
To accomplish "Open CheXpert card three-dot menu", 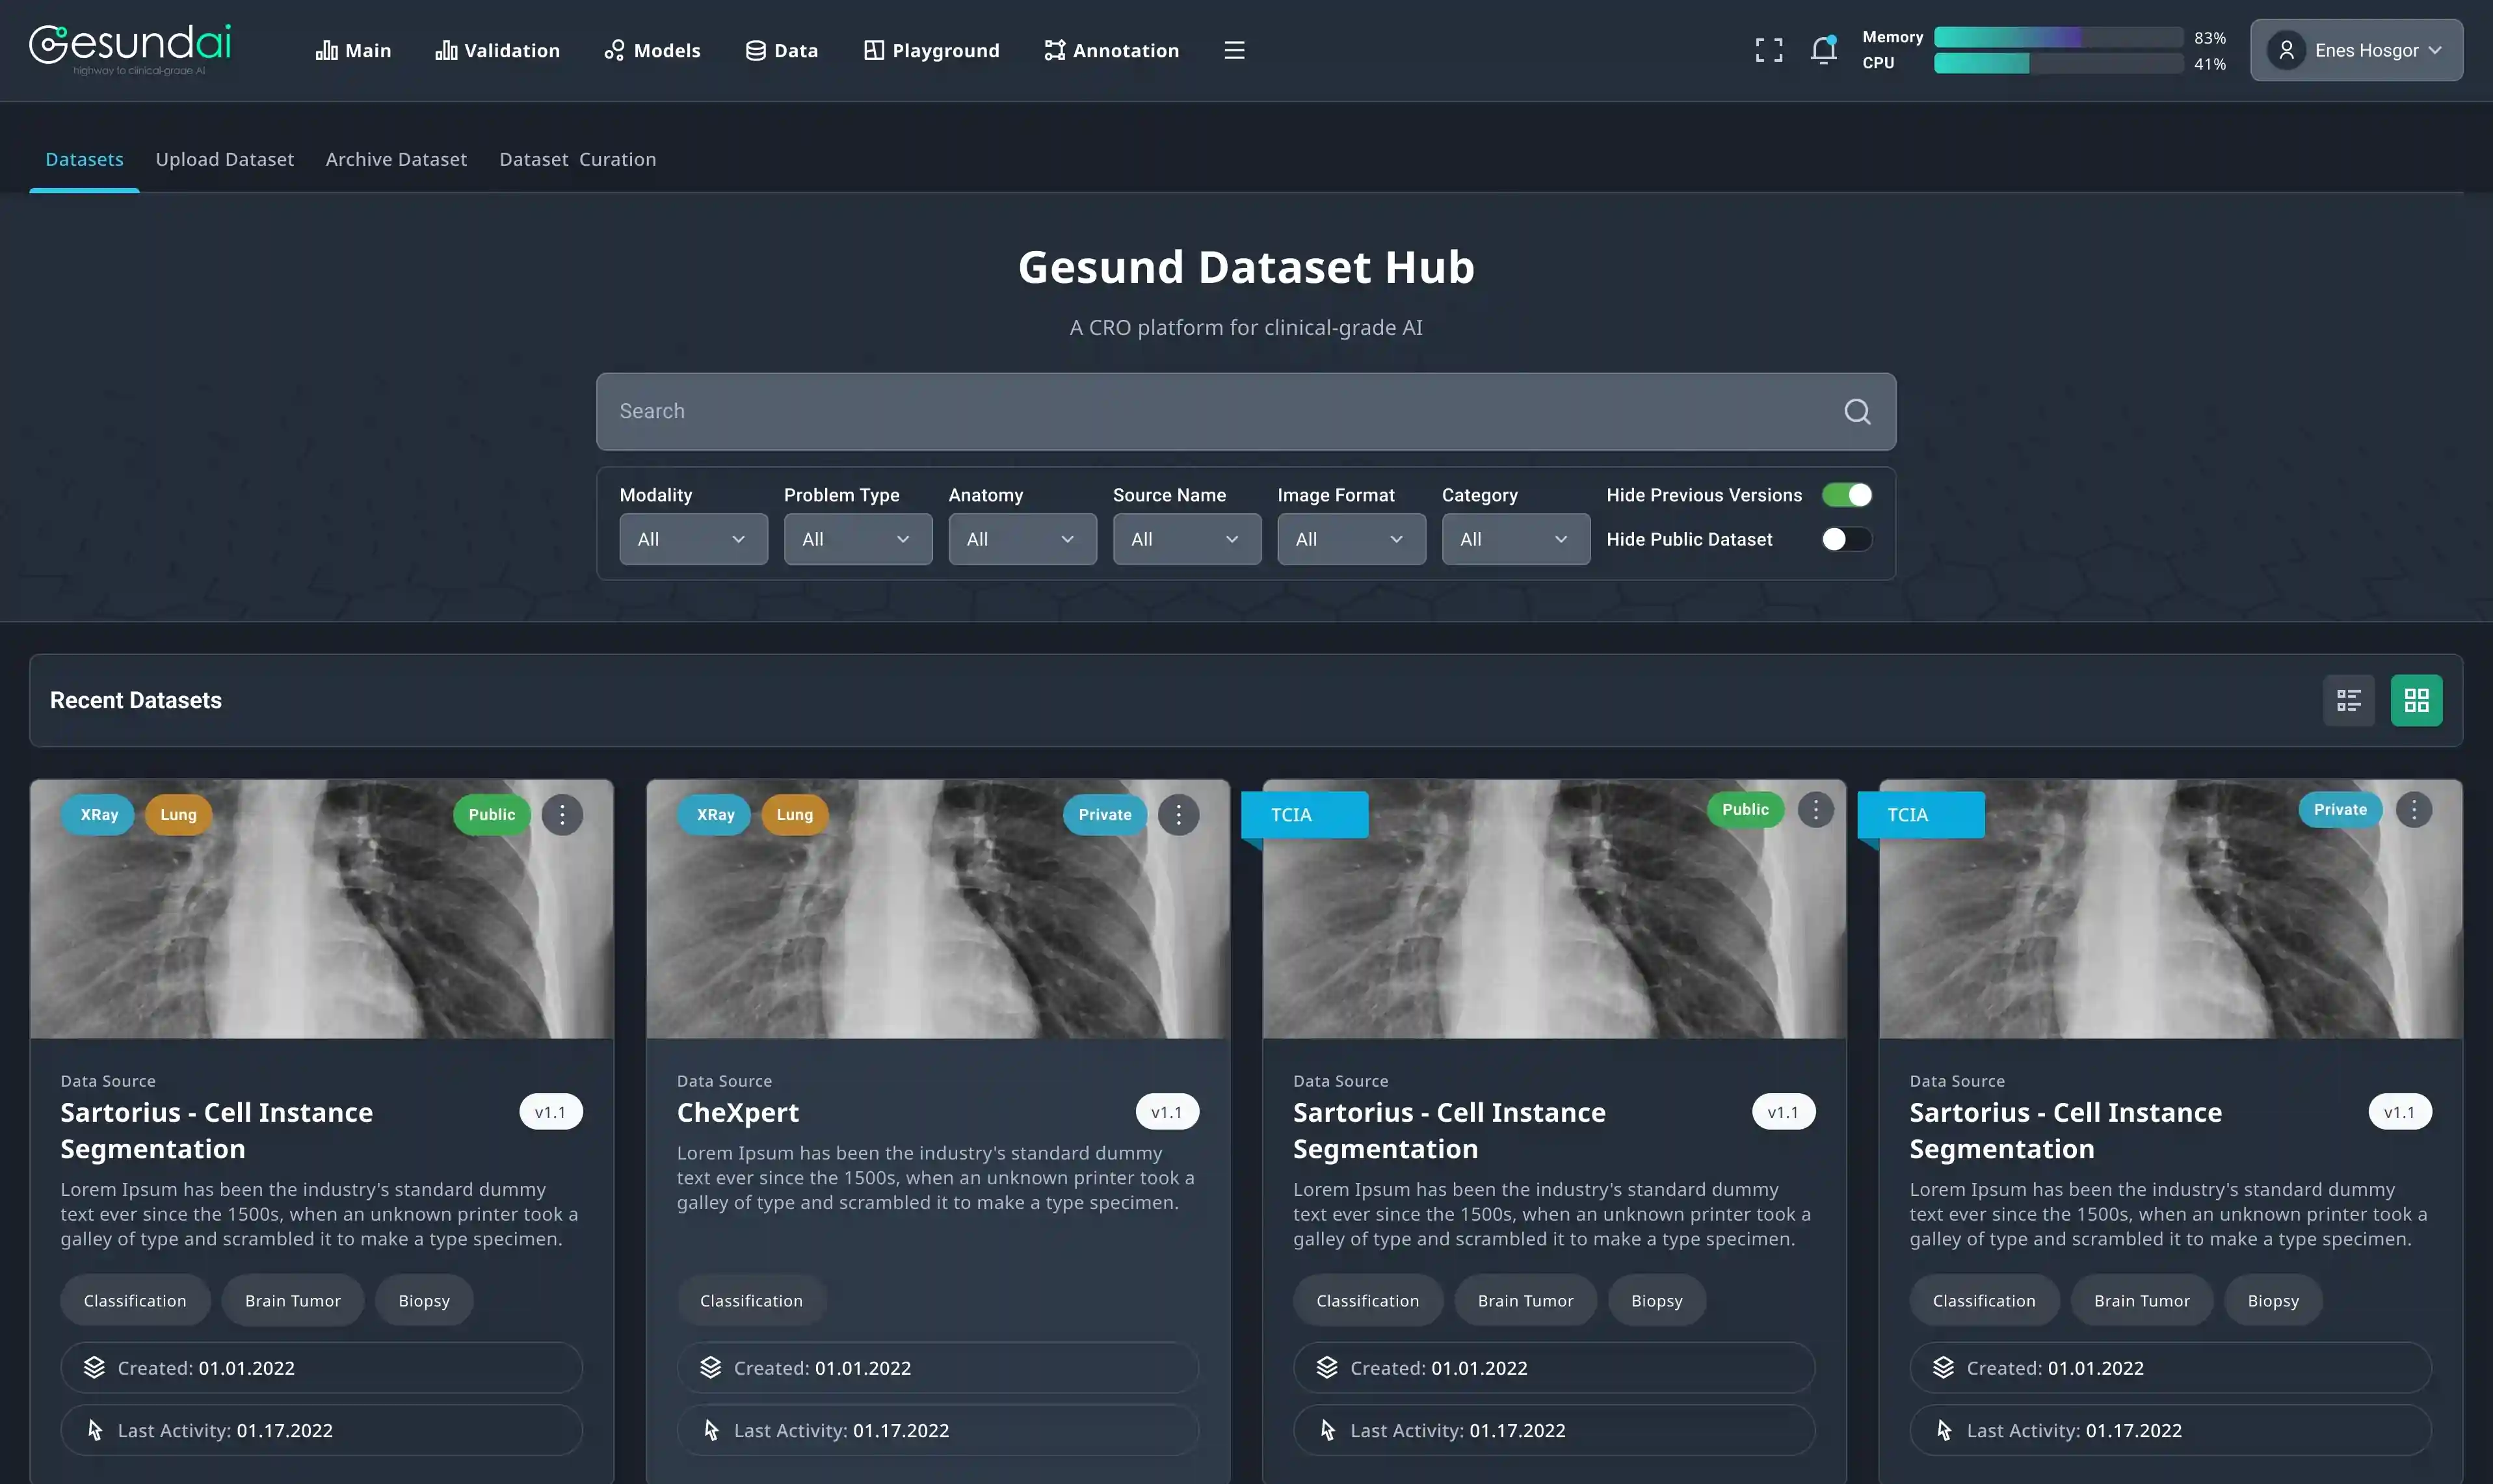I will point(1178,815).
